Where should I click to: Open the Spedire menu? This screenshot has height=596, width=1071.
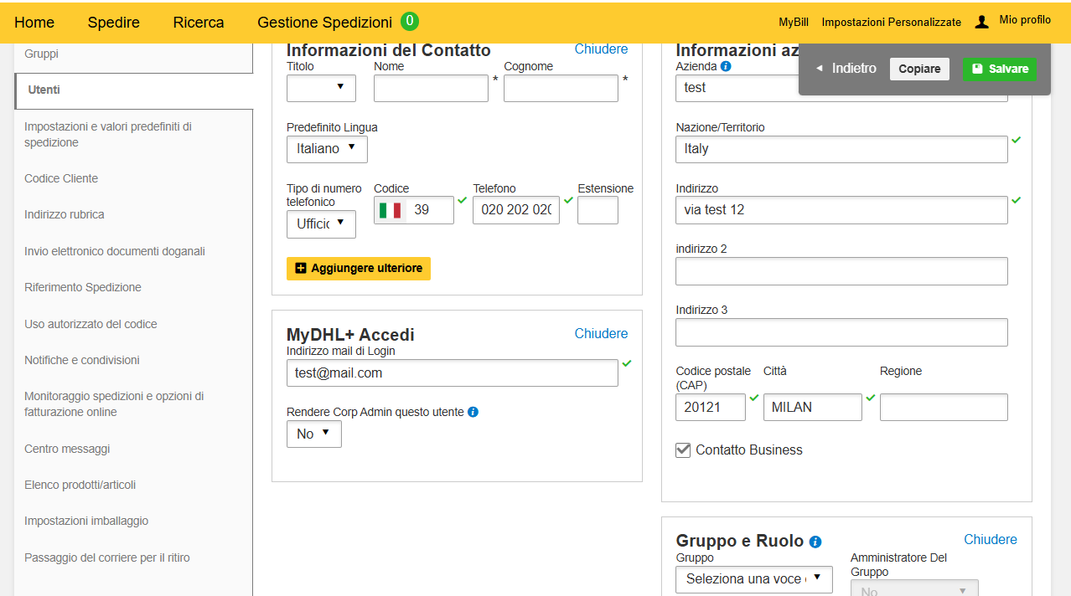tap(114, 23)
